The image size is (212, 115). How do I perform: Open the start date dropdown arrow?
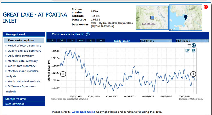(x=170, y=41)
